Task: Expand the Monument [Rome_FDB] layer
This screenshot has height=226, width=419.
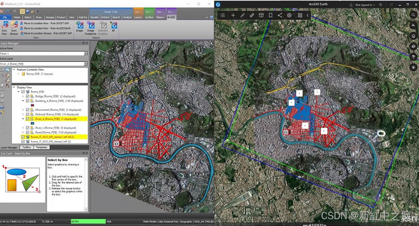Action: (23, 110)
